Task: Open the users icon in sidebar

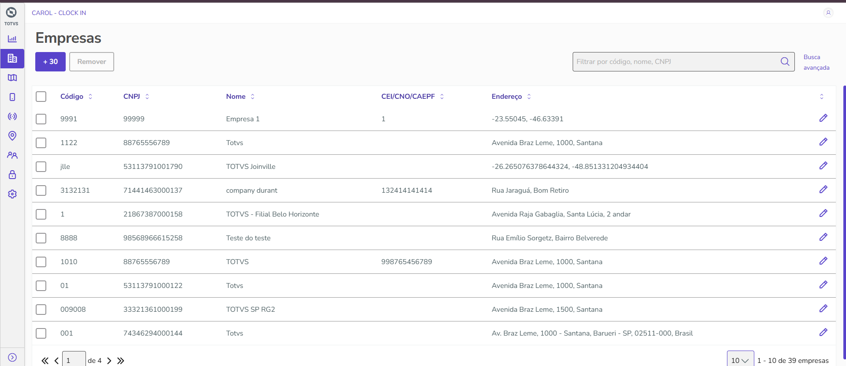Action: tap(12, 155)
